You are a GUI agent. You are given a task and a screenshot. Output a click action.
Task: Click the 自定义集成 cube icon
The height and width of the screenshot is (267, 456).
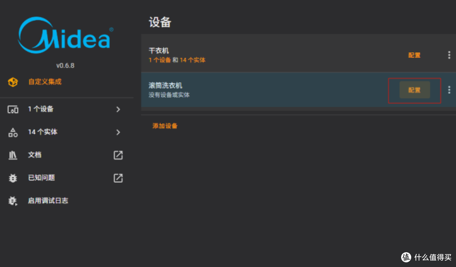13,82
